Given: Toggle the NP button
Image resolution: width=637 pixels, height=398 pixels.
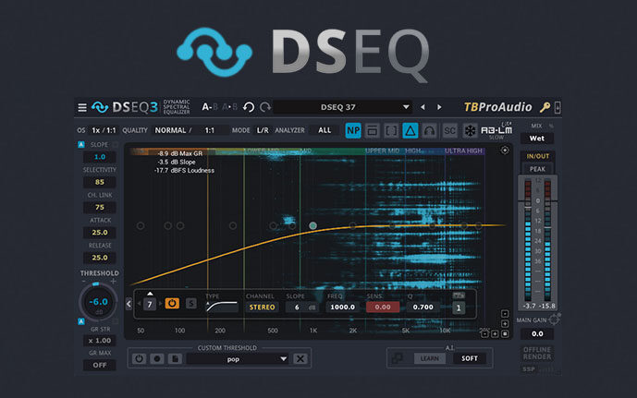Looking at the screenshot, I should [352, 131].
